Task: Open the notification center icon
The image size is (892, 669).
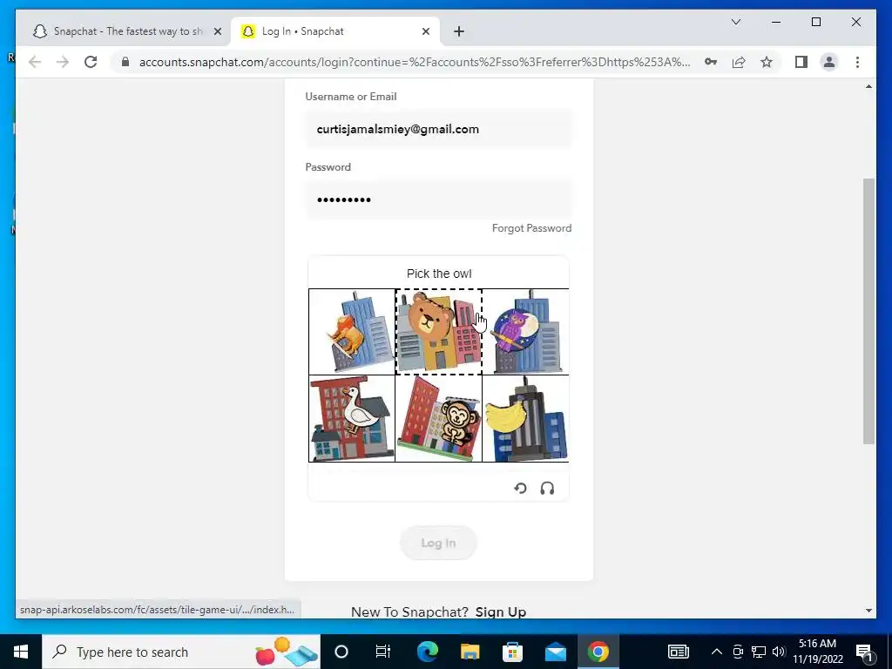Action: click(x=863, y=652)
